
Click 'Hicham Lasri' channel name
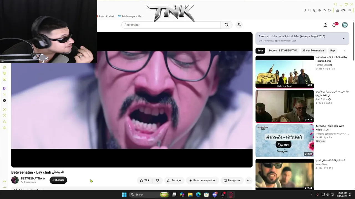[x=322, y=65]
